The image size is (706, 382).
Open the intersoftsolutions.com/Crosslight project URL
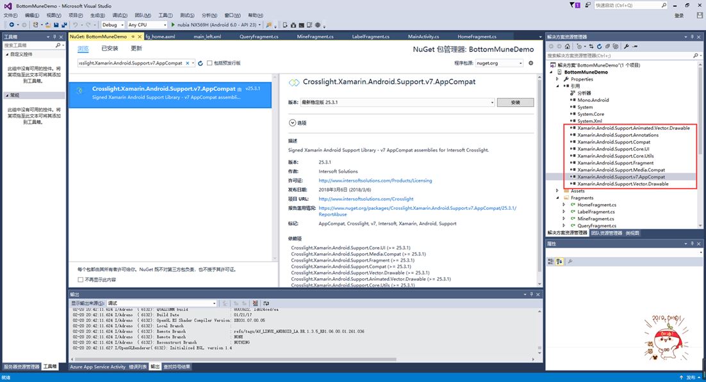point(366,199)
